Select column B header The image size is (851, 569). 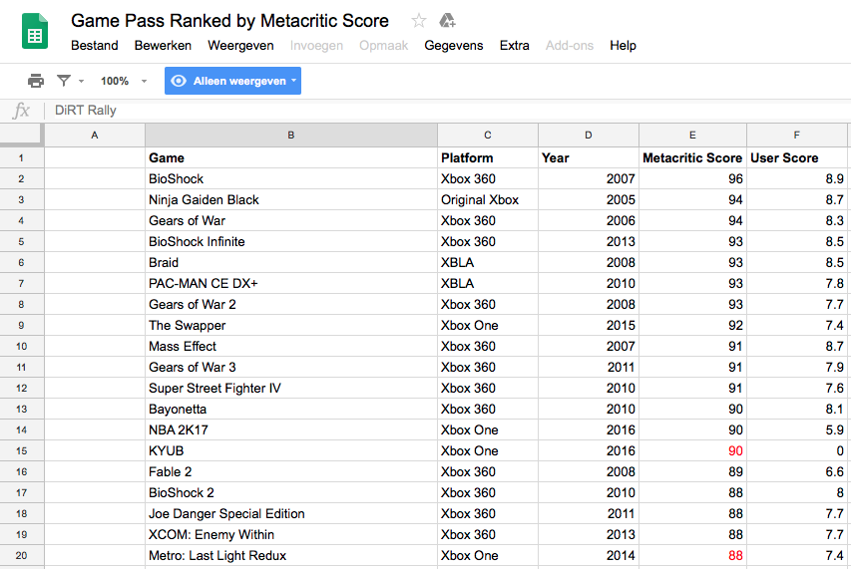(x=291, y=135)
